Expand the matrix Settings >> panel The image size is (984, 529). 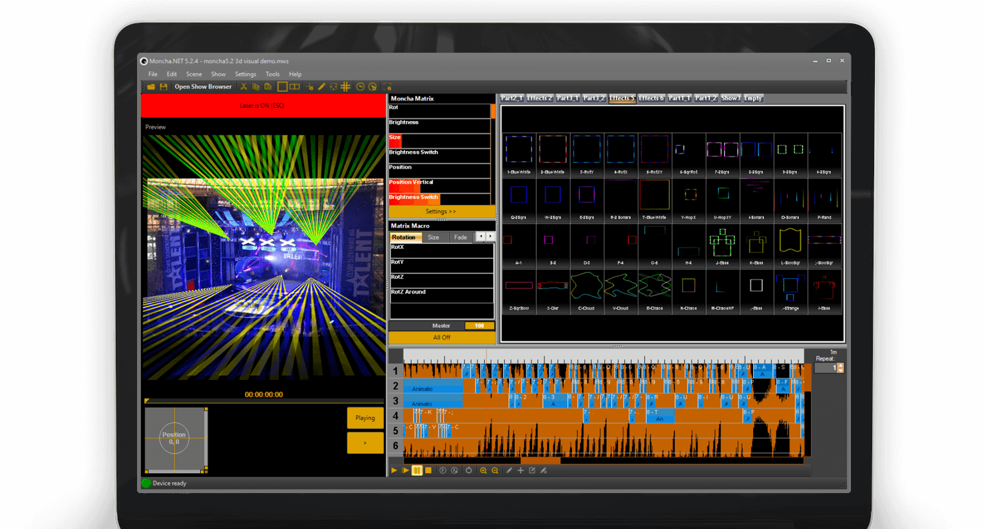[x=441, y=212]
